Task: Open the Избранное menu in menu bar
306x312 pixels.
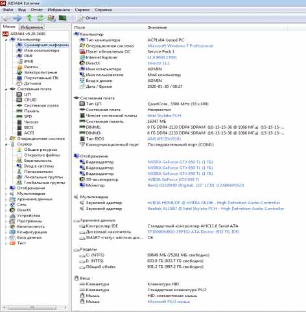Action: coord(59,10)
